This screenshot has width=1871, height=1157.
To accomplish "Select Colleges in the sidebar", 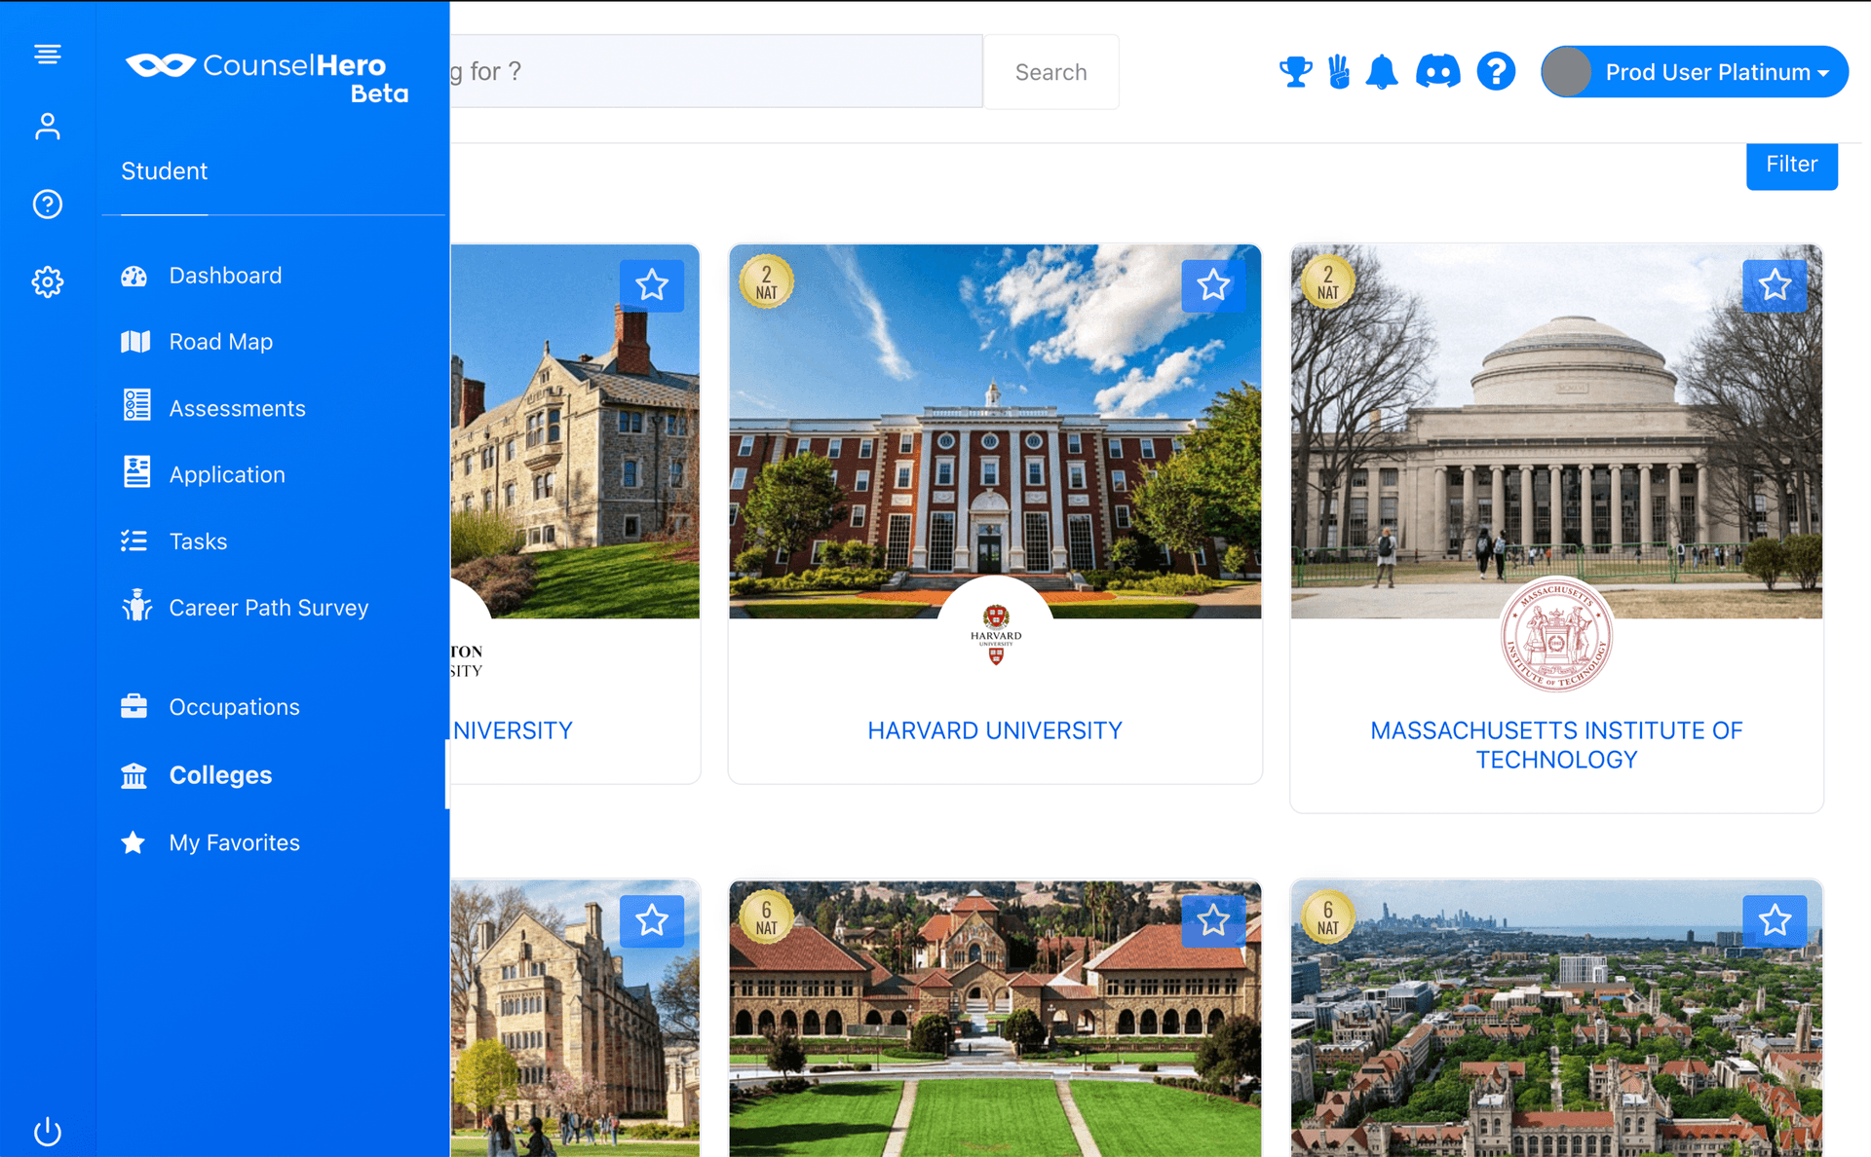I will [220, 775].
